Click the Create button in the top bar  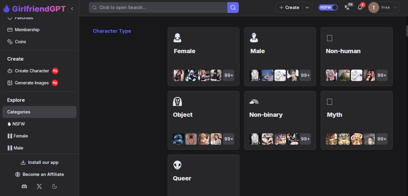point(289,8)
